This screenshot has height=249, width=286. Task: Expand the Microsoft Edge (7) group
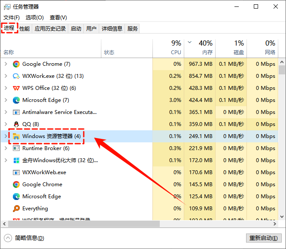[x=6, y=100]
